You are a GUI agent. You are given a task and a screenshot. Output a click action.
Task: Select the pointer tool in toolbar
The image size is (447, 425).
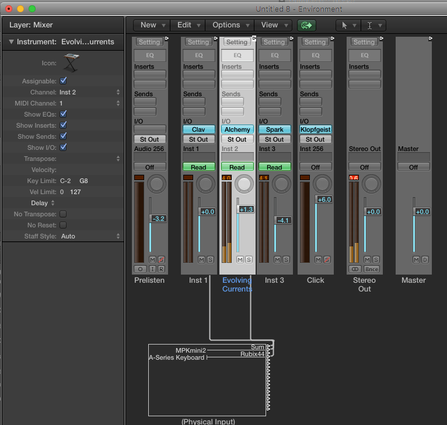[x=344, y=25]
